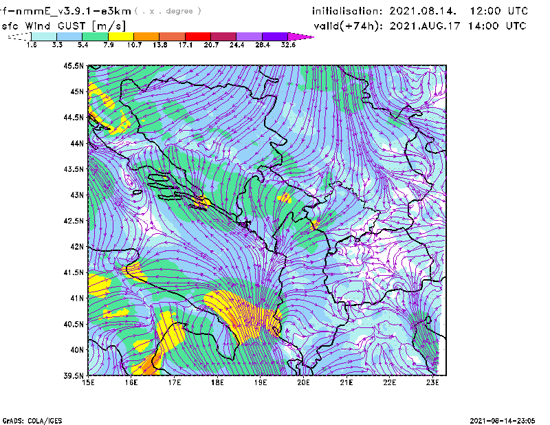Pick the green swatch in the gust legend

(95, 36)
